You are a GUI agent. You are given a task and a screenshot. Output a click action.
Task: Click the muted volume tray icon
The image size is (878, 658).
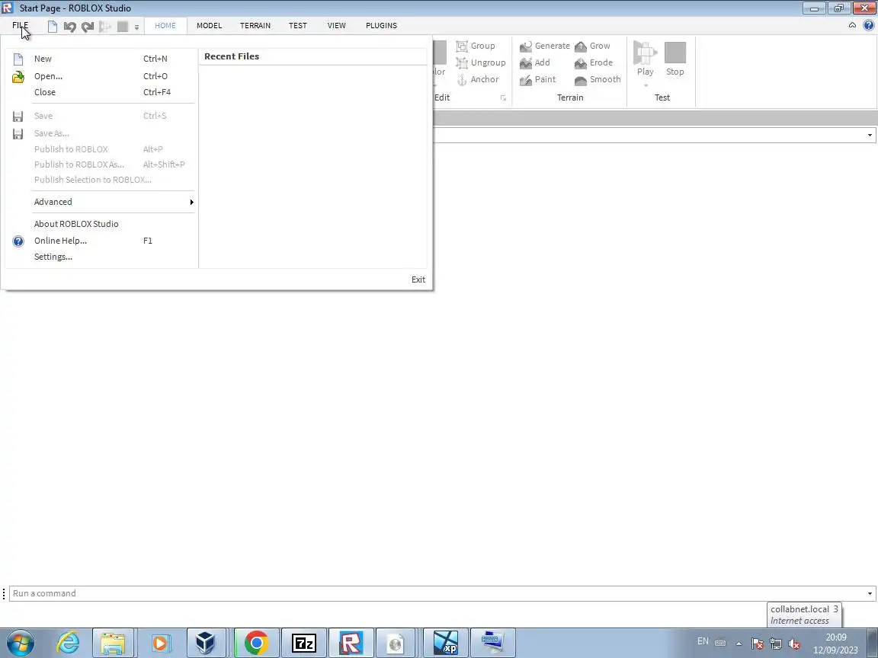(x=794, y=644)
